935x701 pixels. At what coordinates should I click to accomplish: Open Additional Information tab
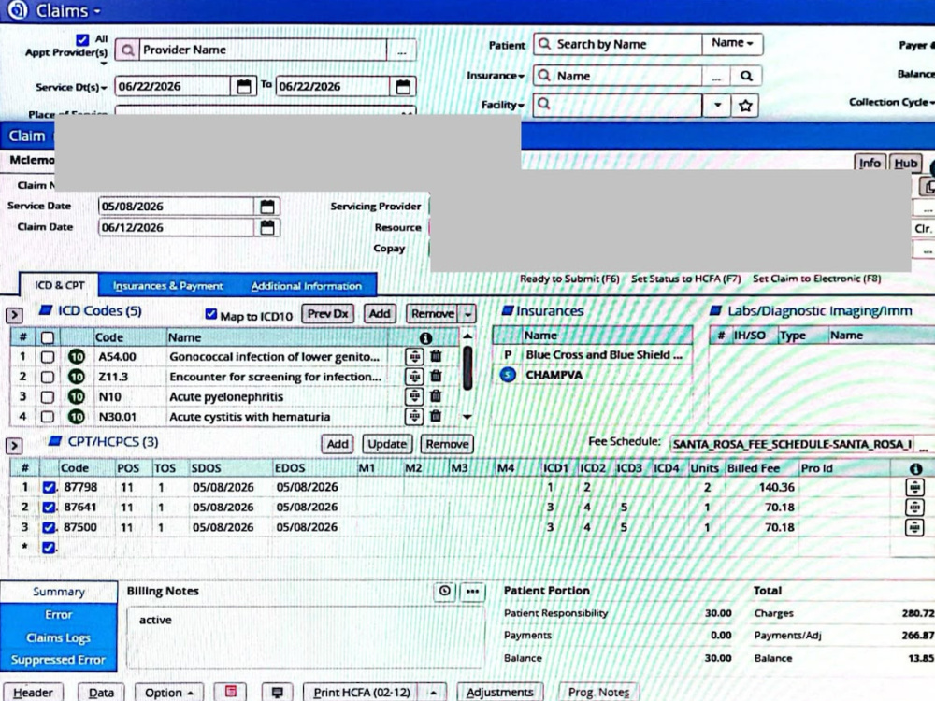click(x=307, y=286)
